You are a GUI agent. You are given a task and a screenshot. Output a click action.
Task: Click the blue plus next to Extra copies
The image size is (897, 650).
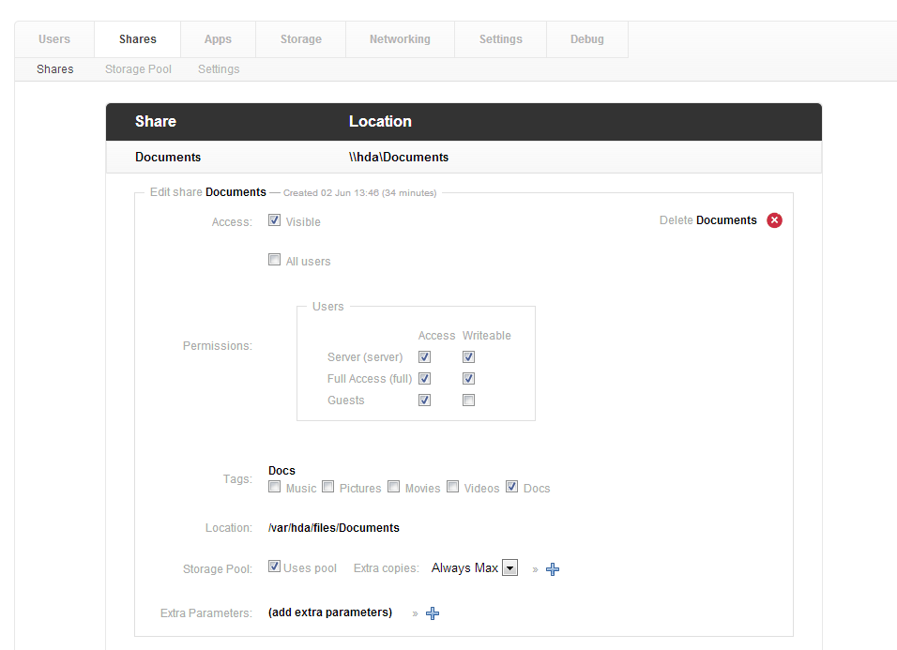553,569
